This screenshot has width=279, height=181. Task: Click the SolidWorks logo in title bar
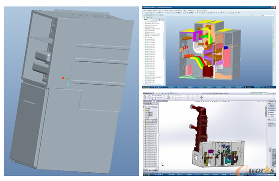click(x=147, y=93)
